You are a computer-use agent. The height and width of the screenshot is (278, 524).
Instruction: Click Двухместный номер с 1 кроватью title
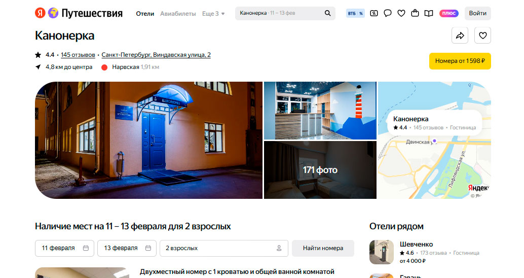click(237, 271)
